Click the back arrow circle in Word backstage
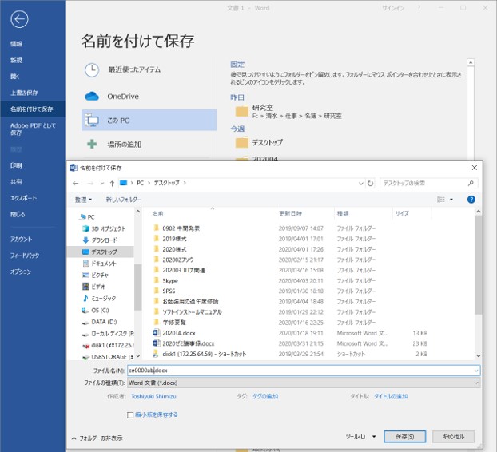 click(x=20, y=20)
